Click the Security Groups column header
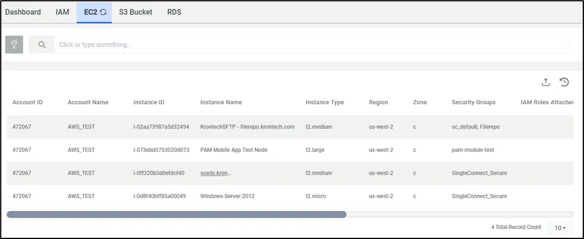This screenshot has height=239, width=584. (x=474, y=103)
